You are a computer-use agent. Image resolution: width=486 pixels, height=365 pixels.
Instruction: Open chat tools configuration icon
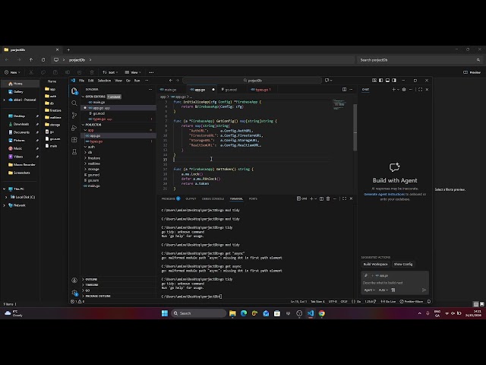[393, 290]
